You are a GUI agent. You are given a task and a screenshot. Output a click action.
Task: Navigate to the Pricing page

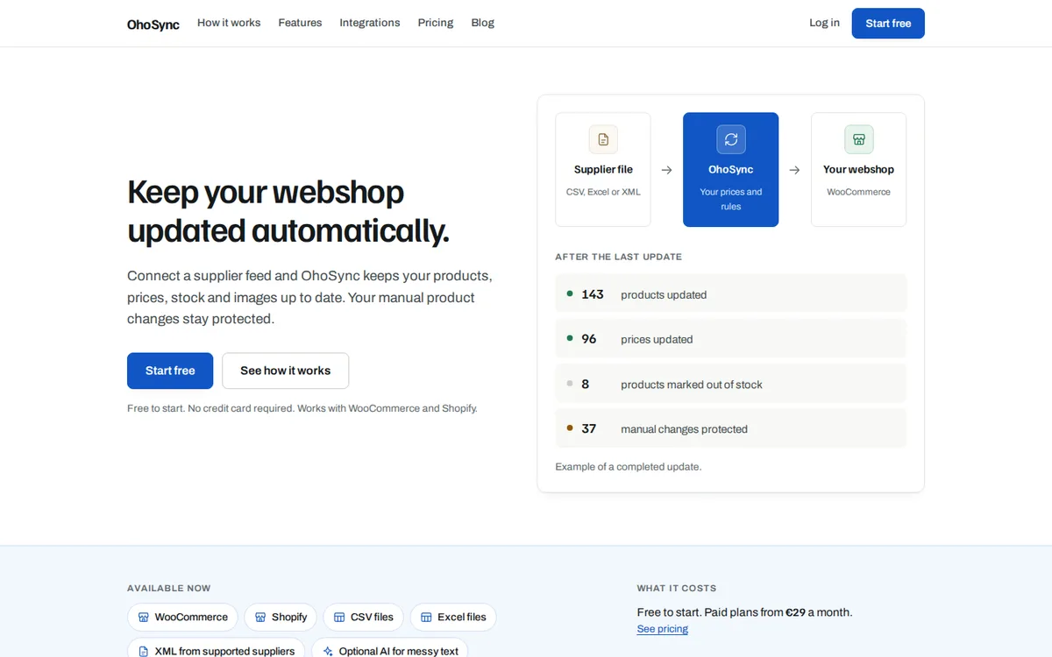click(x=436, y=23)
